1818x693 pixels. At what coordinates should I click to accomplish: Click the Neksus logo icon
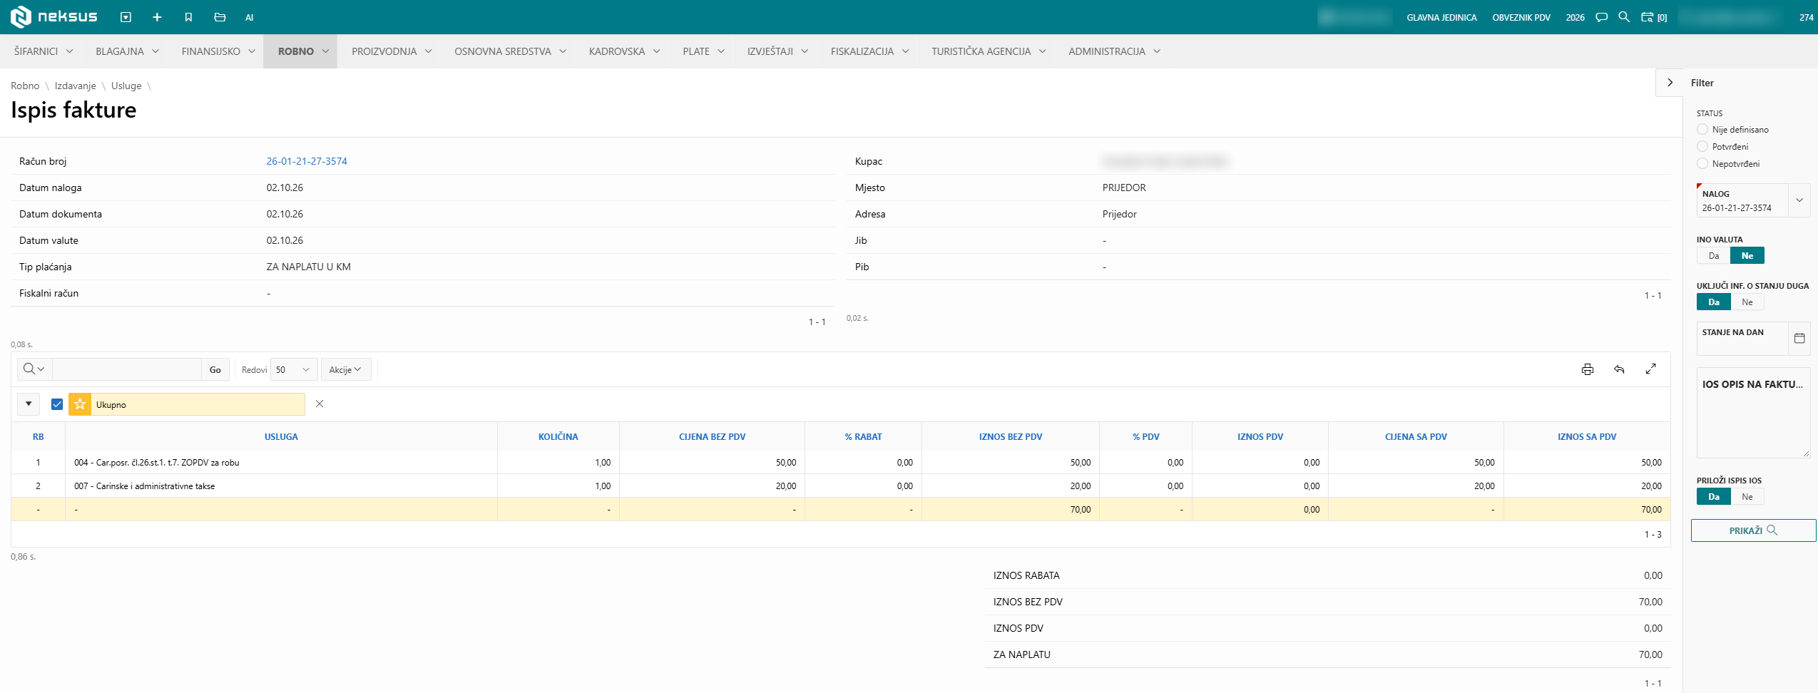(21, 16)
